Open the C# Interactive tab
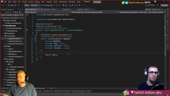The width and height of the screenshot is (170, 96). (x=48, y=91)
